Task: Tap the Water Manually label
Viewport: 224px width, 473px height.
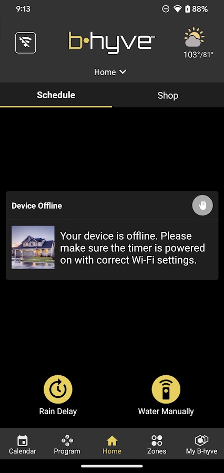Action: point(166,411)
